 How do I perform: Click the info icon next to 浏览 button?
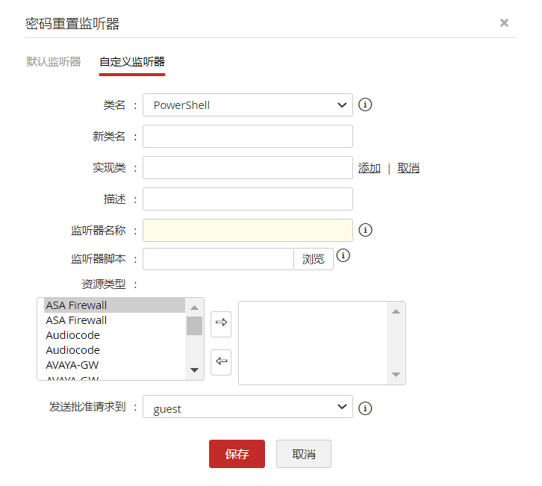pos(343,255)
